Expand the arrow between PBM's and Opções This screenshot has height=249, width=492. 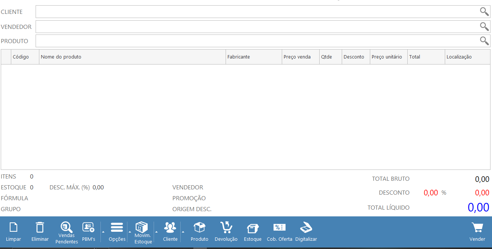pyautogui.click(x=102, y=232)
